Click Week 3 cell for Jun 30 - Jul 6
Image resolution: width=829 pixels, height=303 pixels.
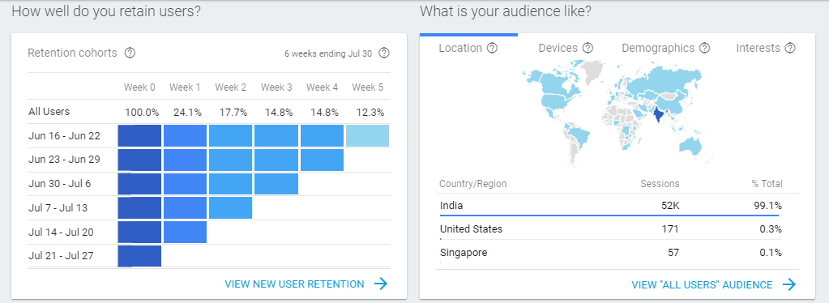(276, 184)
